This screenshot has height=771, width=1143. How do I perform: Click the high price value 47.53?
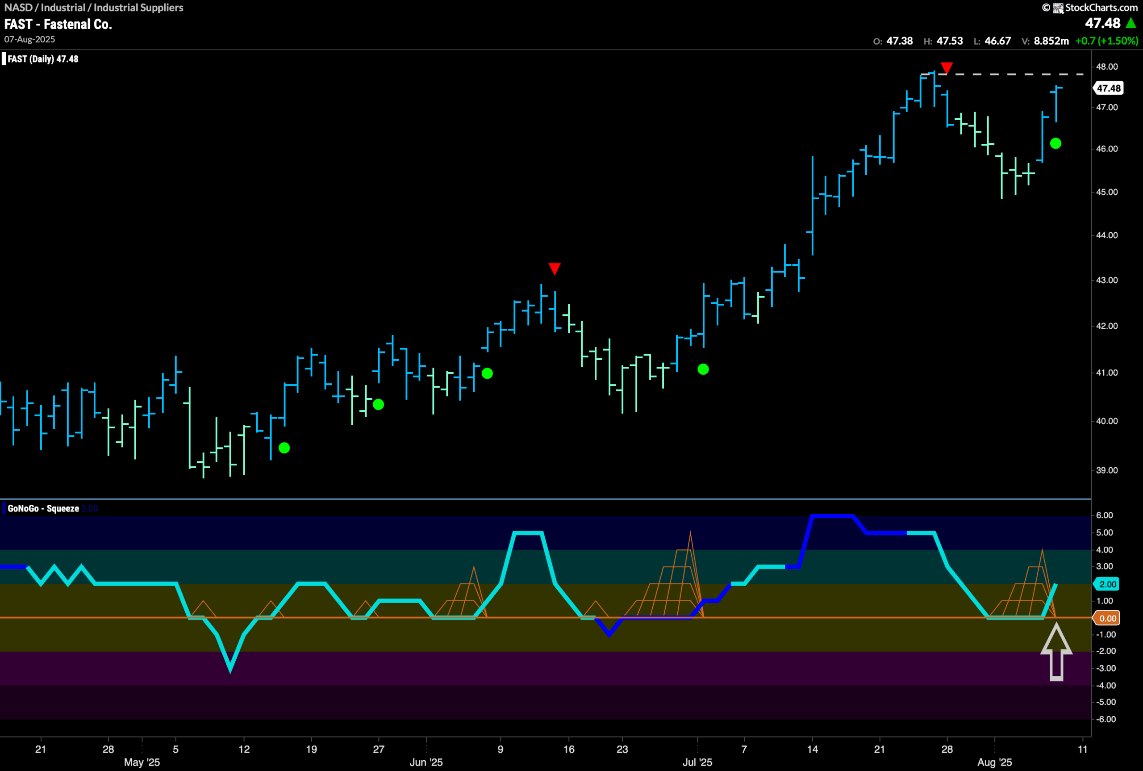click(950, 41)
